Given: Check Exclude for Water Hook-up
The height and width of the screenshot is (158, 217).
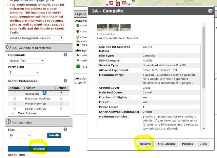Looking at the screenshot, I should coord(61,104).
